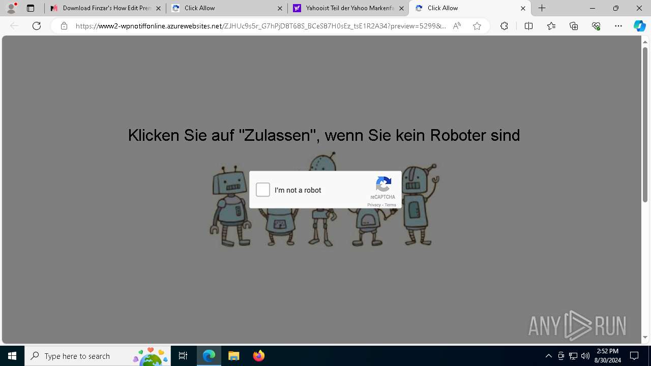Click the page scrollbar down arrow

coord(645,337)
